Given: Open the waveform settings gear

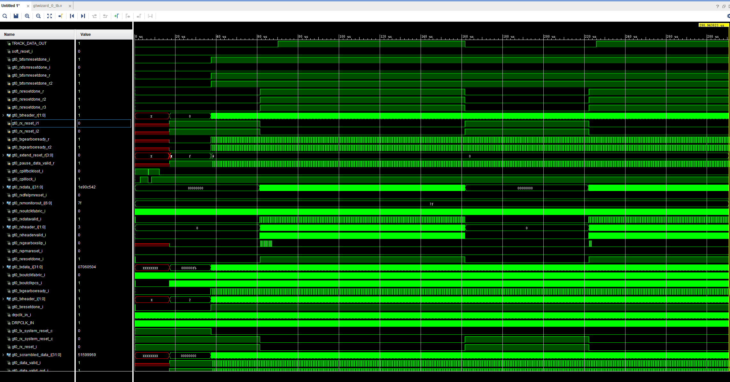Looking at the screenshot, I should click(x=728, y=16).
